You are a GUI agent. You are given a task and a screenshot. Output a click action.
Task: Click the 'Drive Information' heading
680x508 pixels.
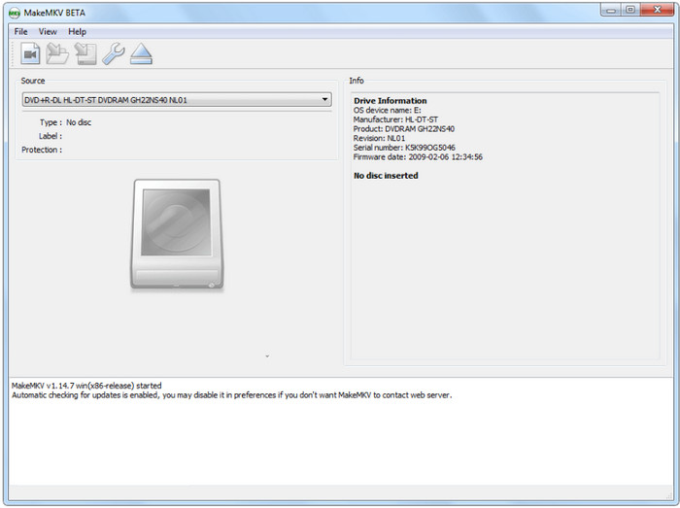pyautogui.click(x=390, y=101)
